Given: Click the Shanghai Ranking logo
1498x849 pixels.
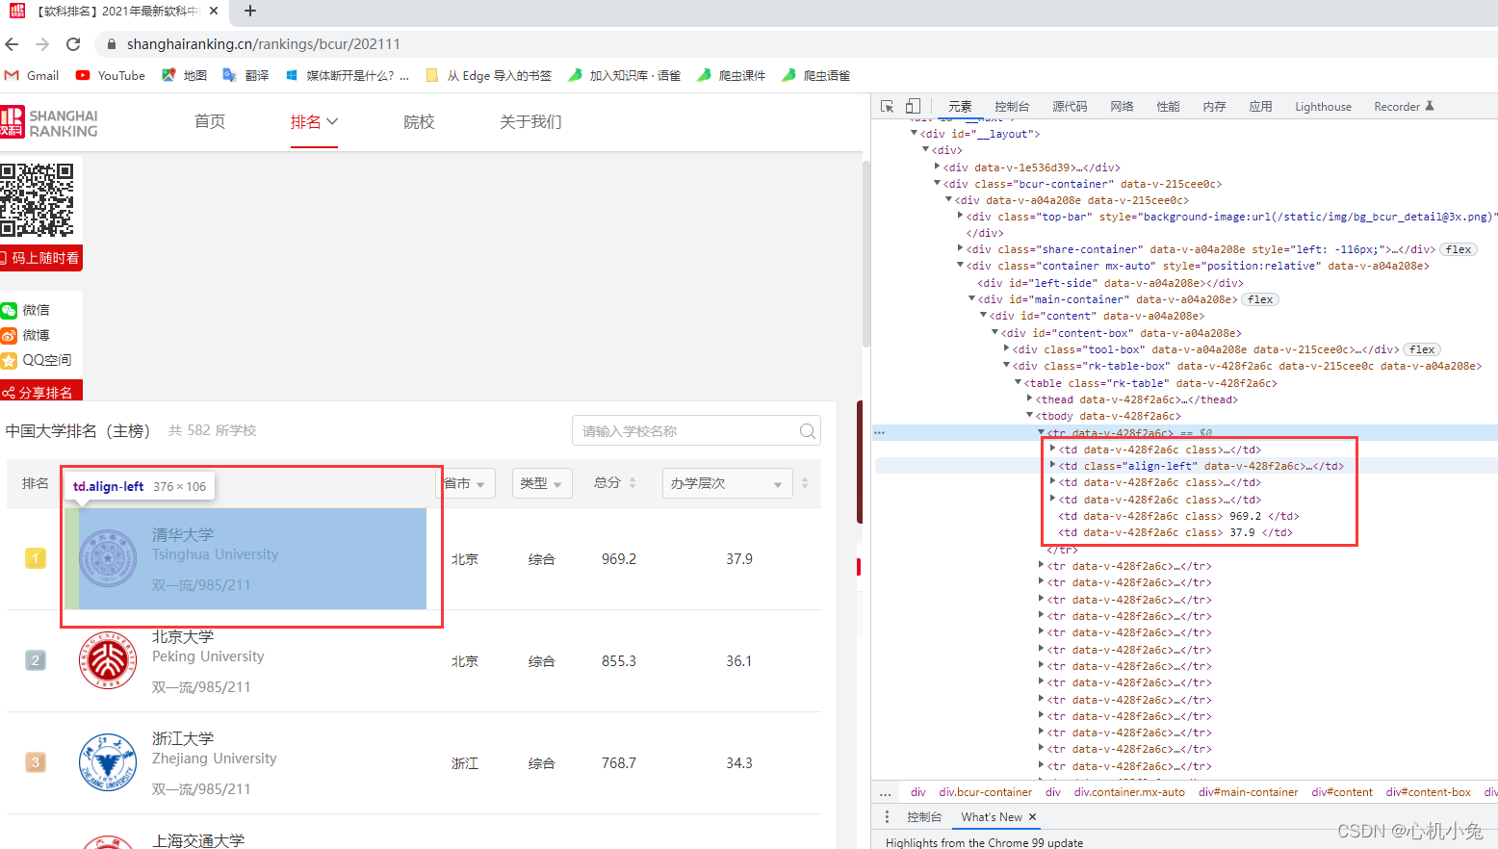Looking at the screenshot, I should click(x=49, y=122).
